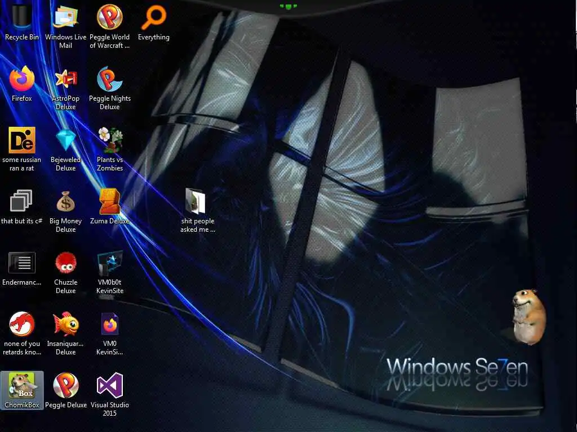Click Bejeweled Deluxe gem icon
This screenshot has height=432, width=577.
(65, 140)
